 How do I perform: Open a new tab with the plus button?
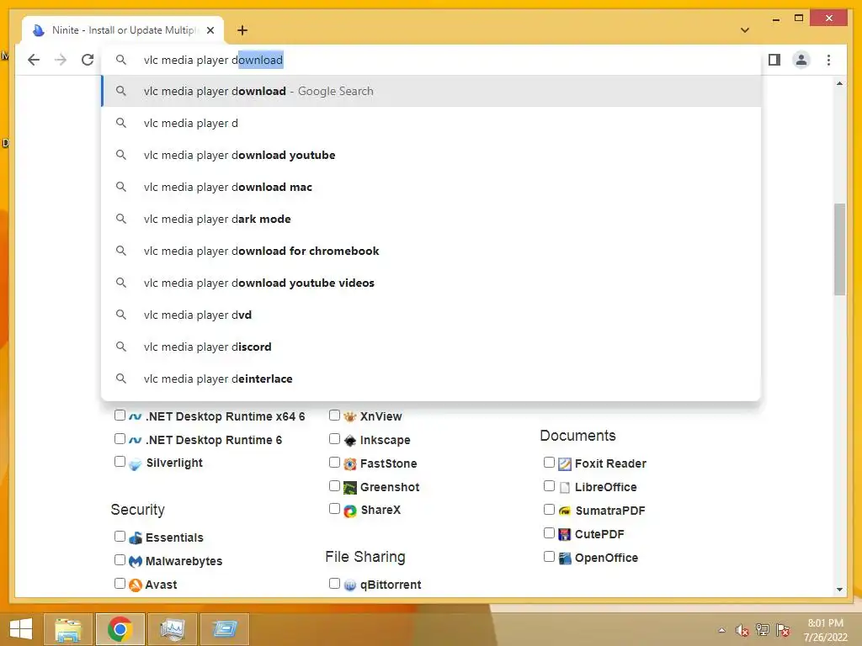tap(242, 30)
